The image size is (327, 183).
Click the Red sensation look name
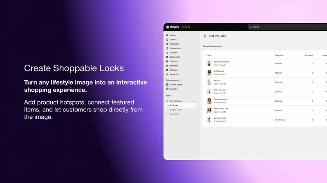coord(219,90)
